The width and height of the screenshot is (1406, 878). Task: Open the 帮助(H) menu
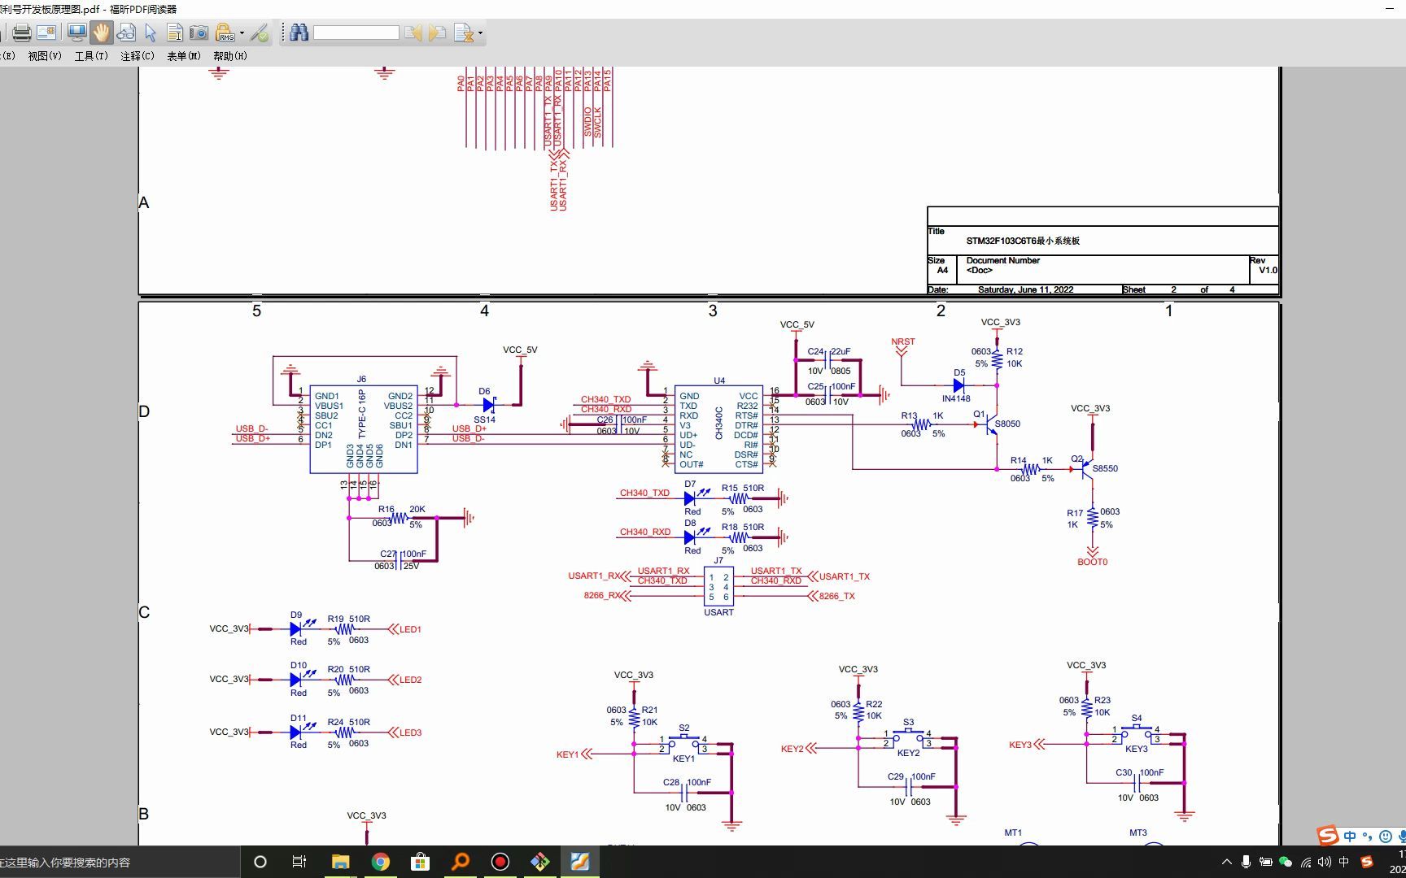(x=230, y=56)
